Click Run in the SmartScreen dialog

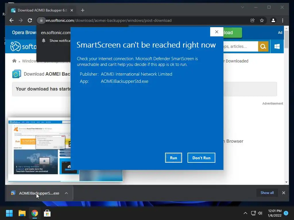tap(173, 158)
